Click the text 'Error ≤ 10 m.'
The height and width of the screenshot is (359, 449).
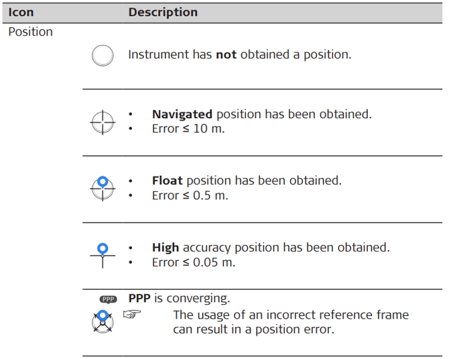(x=188, y=129)
